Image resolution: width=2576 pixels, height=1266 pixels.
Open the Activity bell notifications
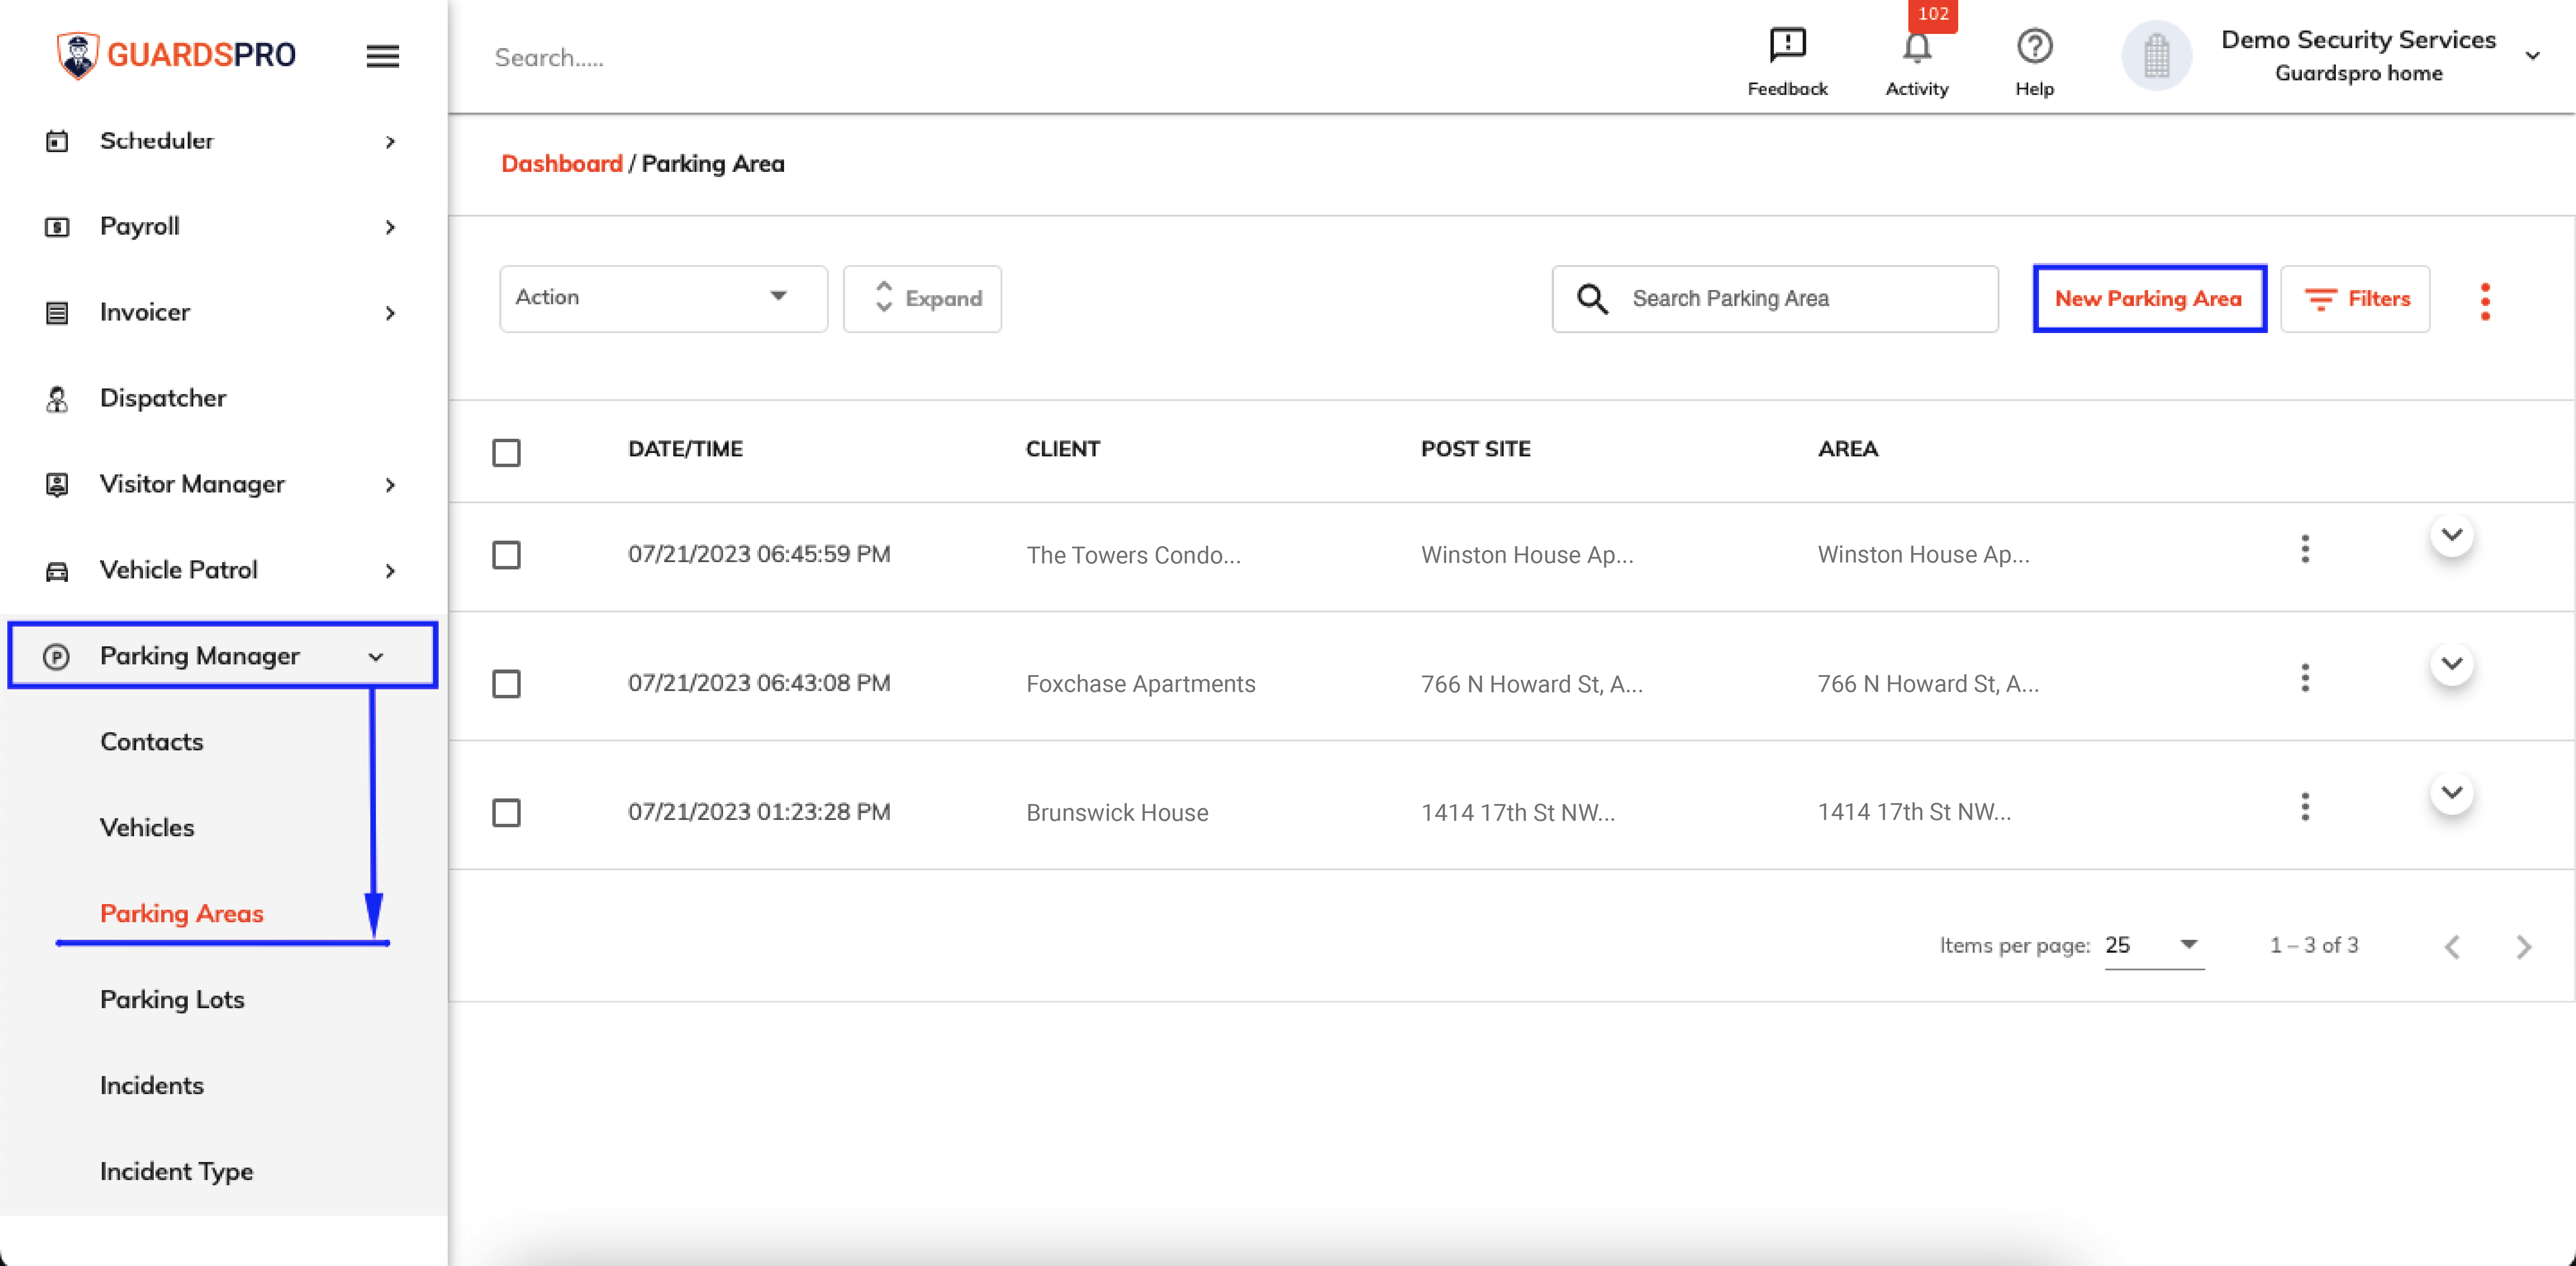pyautogui.click(x=1916, y=47)
